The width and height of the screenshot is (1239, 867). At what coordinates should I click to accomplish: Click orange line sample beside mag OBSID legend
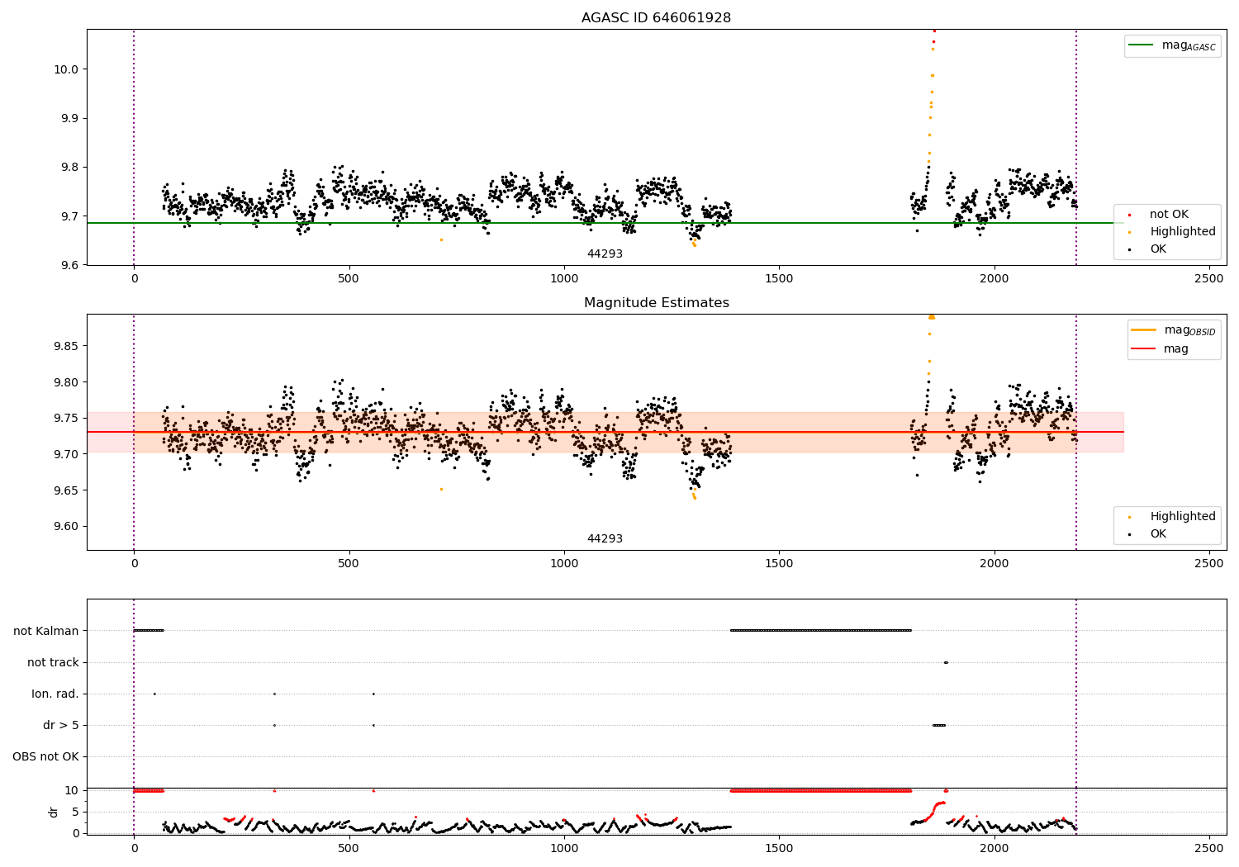pos(1143,330)
